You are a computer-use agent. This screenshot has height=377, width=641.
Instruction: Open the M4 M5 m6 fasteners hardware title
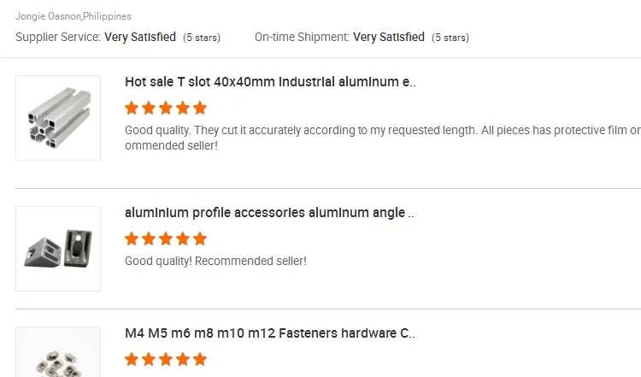pos(269,333)
